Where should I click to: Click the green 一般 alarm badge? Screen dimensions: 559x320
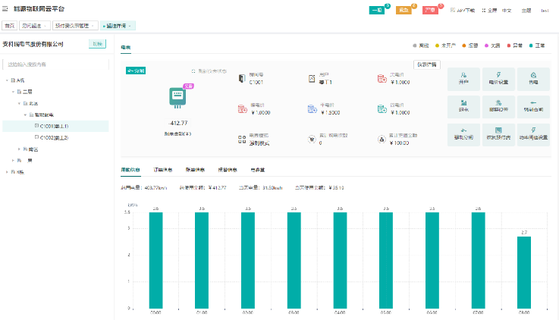pyautogui.click(x=378, y=11)
